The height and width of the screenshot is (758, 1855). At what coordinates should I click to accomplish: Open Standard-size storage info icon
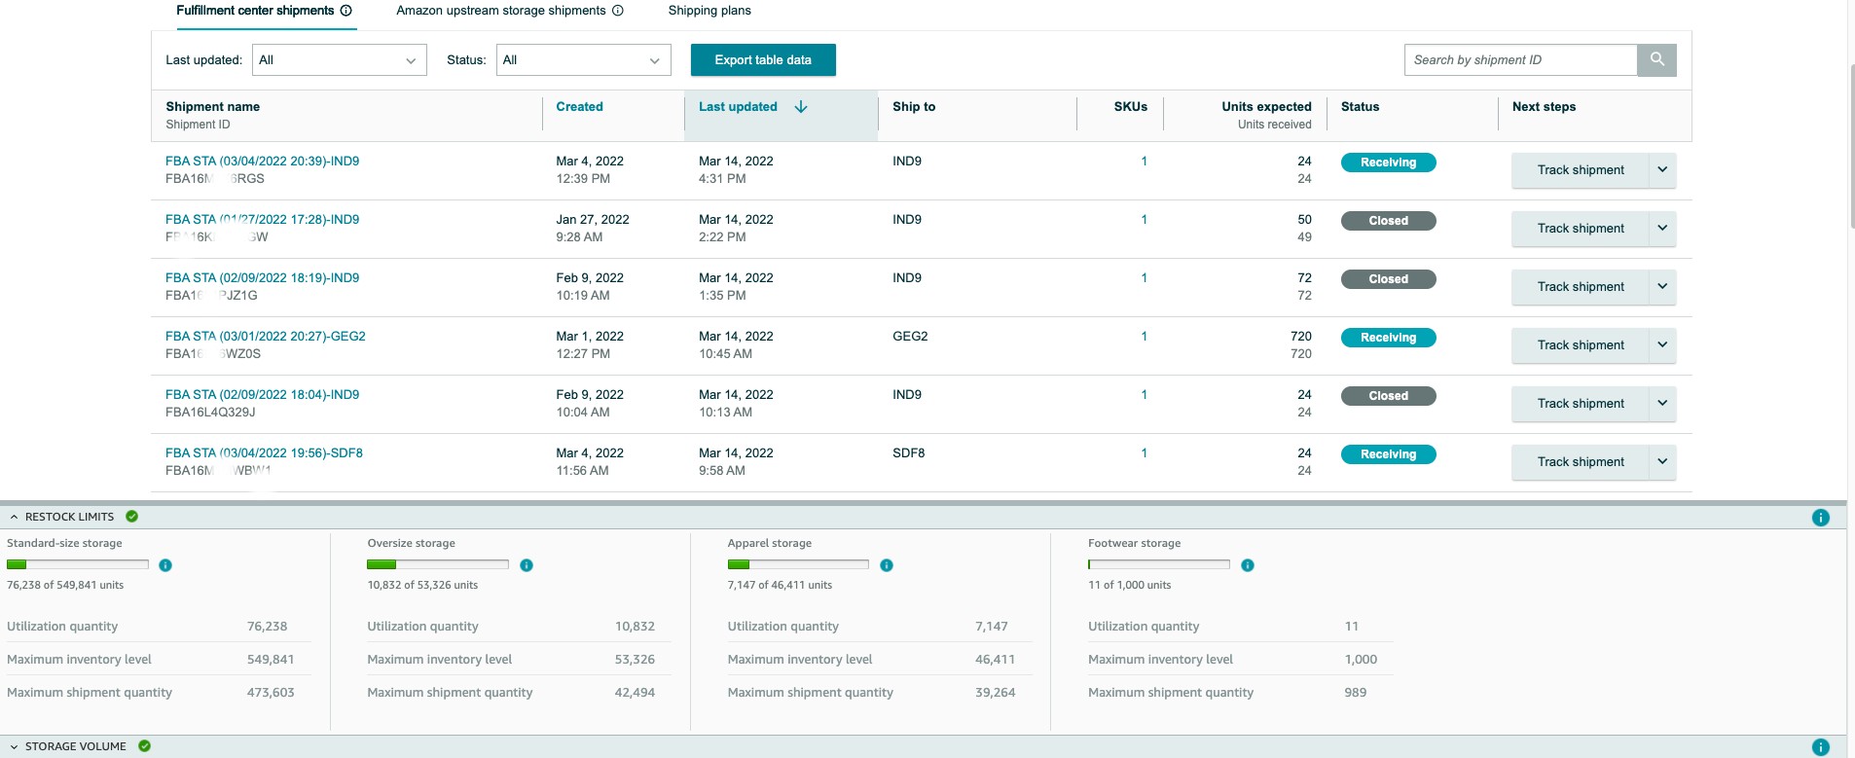(x=165, y=565)
